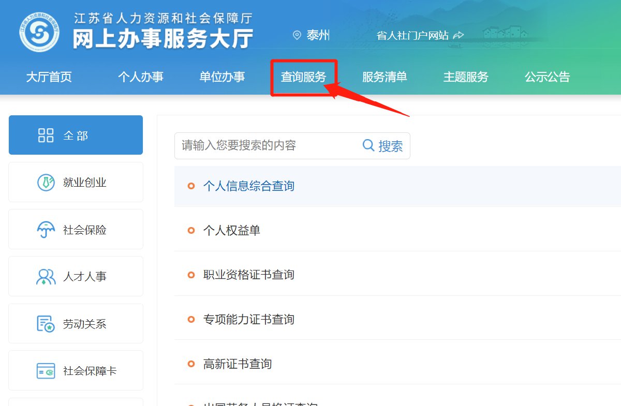Click the 搜索 button
Viewport: 621px width, 406px height.
[383, 146]
